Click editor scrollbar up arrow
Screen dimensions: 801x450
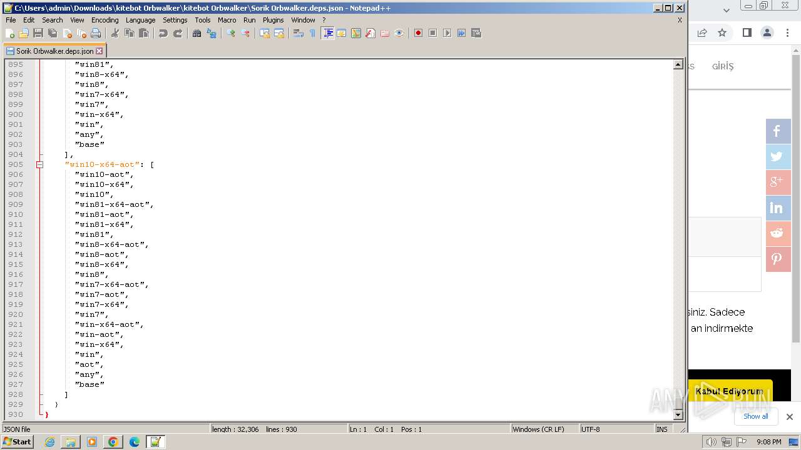[678, 64]
